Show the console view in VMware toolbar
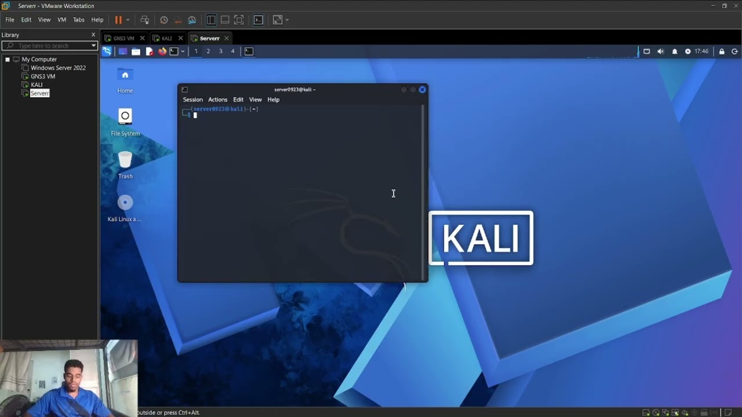The width and height of the screenshot is (742, 417). (259, 20)
